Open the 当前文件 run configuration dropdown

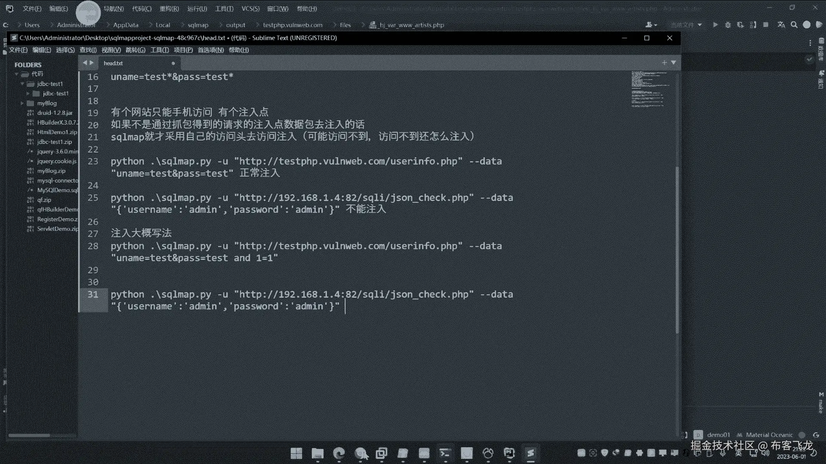[686, 25]
